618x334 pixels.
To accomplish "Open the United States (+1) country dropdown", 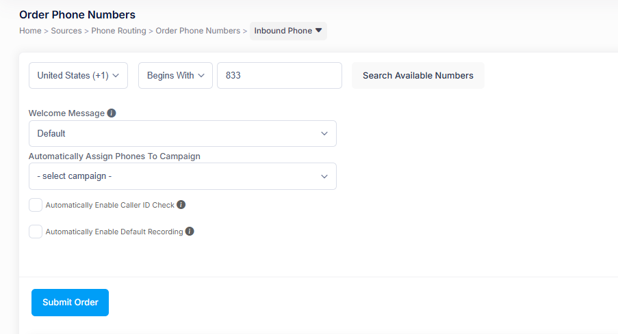I will [78, 76].
